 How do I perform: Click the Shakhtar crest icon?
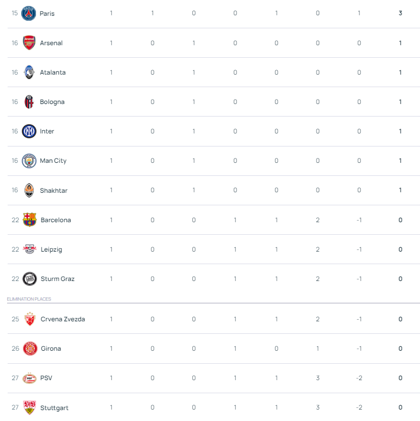pos(29,191)
